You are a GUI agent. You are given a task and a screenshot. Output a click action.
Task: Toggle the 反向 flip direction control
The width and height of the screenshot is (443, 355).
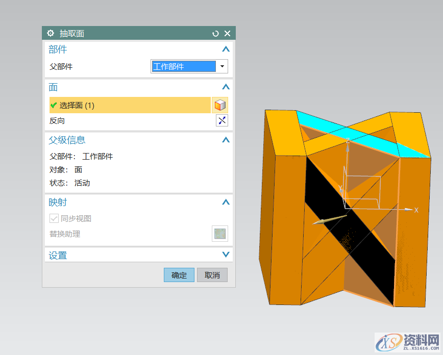coord(222,120)
